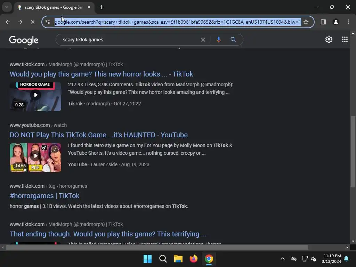Submit search with magnifier icon

point(233,40)
